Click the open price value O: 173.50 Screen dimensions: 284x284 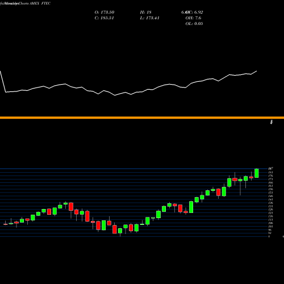[105, 12]
